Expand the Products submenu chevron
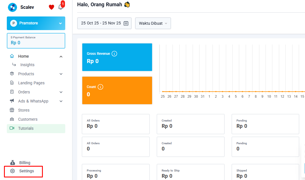305x180 pixels. 61,74
